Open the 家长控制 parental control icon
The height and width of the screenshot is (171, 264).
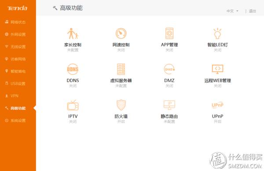73,33
